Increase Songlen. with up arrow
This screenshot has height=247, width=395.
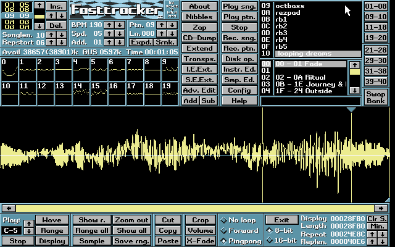point(51,35)
